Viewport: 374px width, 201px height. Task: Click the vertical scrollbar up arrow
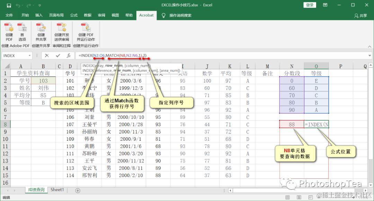pos(371,65)
